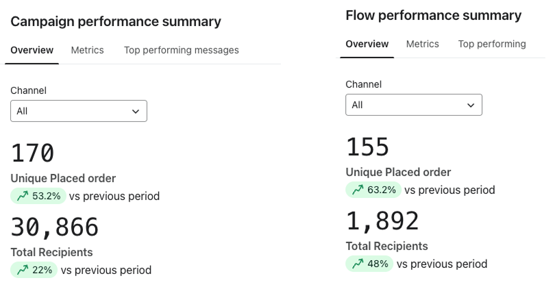This screenshot has width=546, height=302.
Task: Click the trend arrow icon beside 22%
Action: click(x=21, y=270)
